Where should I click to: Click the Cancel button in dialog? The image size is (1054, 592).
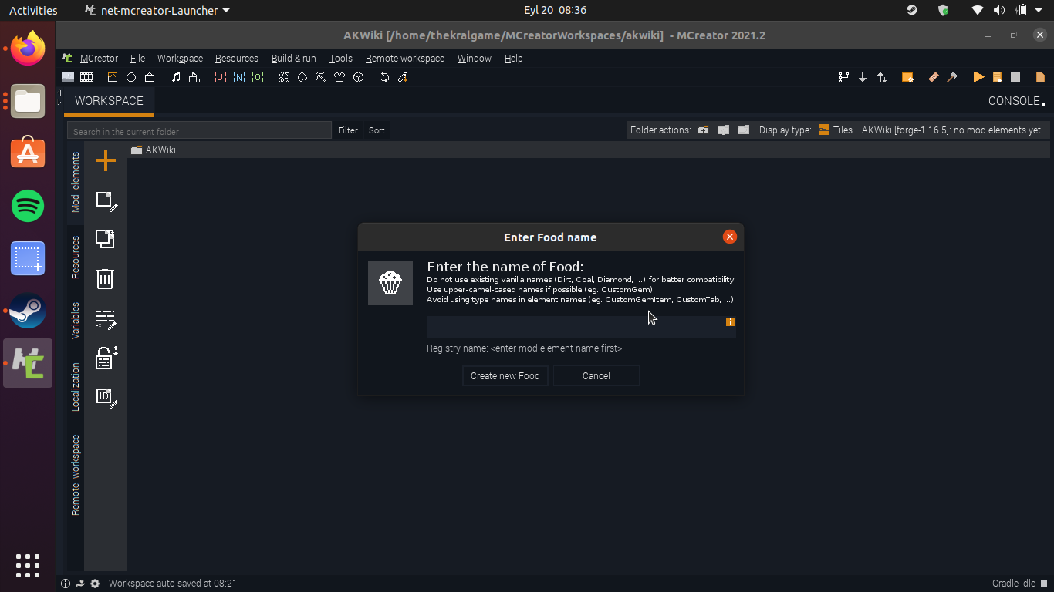[596, 376]
